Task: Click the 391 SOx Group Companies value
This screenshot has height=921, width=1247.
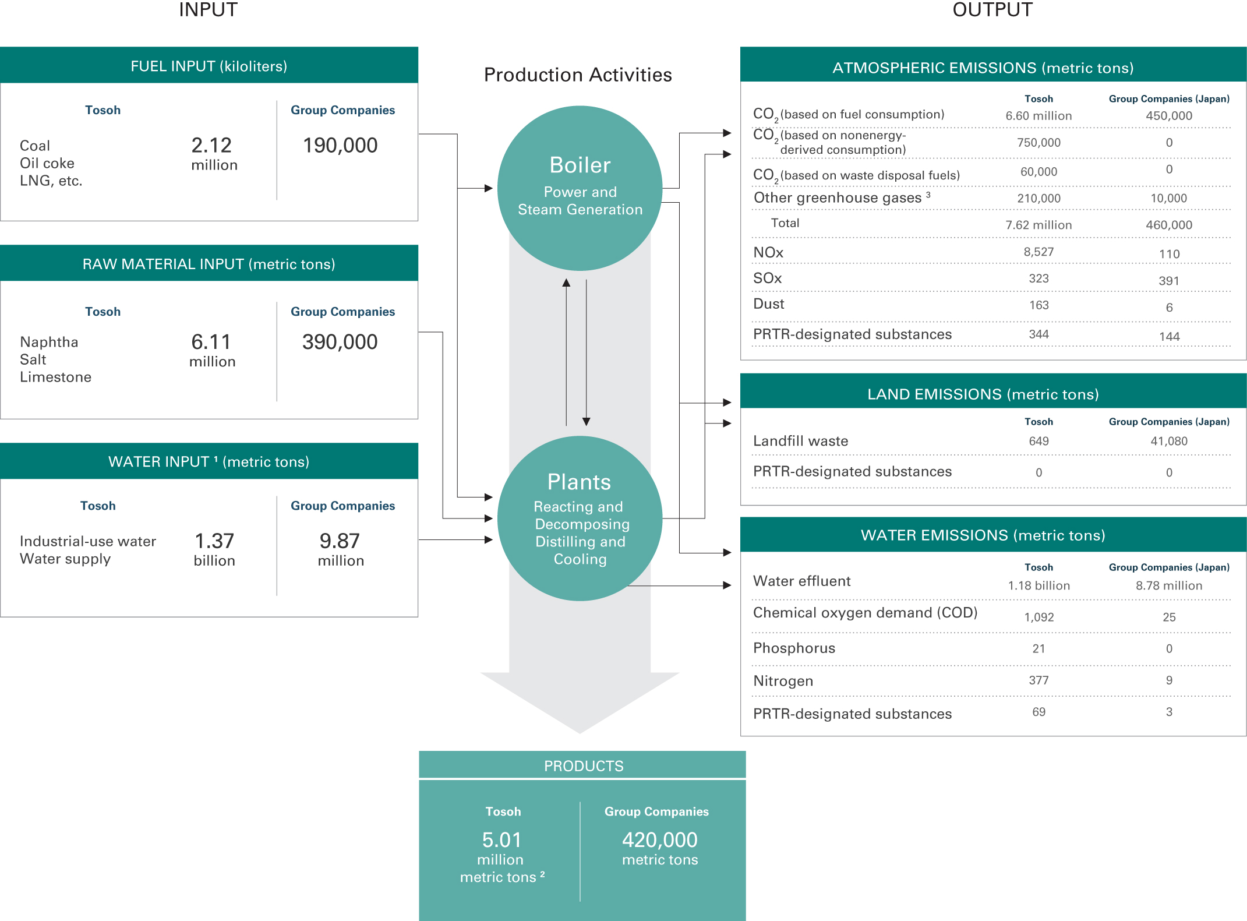Action: tap(1169, 281)
